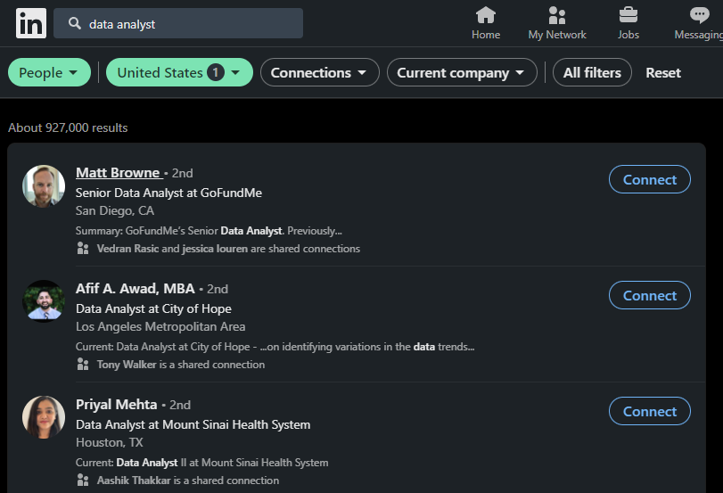Connect with Priyal Mehta
Screen dimensions: 723x493
[650, 411]
